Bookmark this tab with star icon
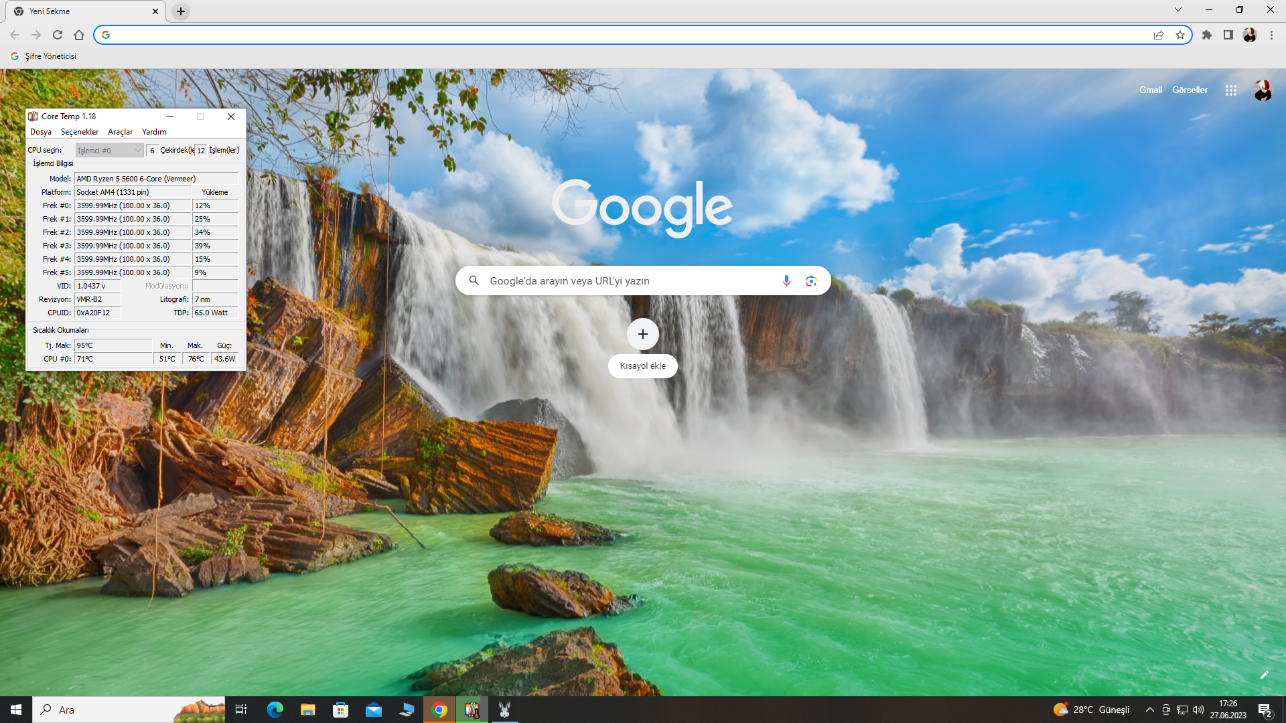This screenshot has height=723, width=1286. tap(1180, 35)
